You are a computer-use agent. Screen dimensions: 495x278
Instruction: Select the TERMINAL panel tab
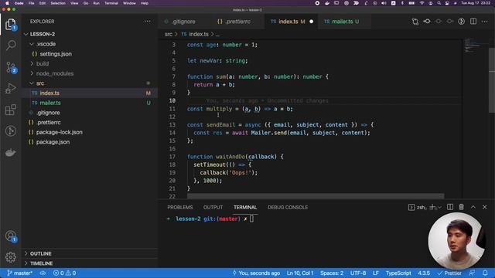[x=245, y=207]
